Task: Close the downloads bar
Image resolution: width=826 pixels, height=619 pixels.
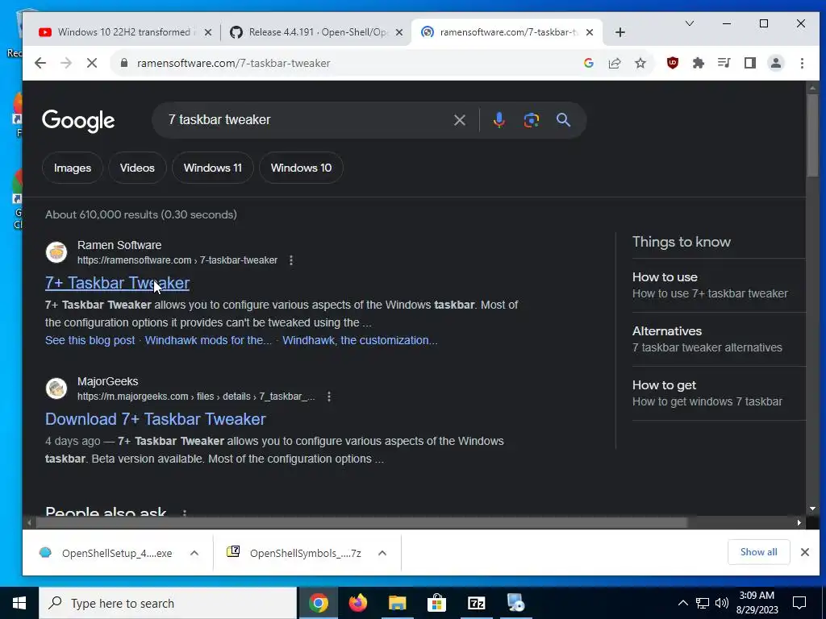Action: point(804,552)
